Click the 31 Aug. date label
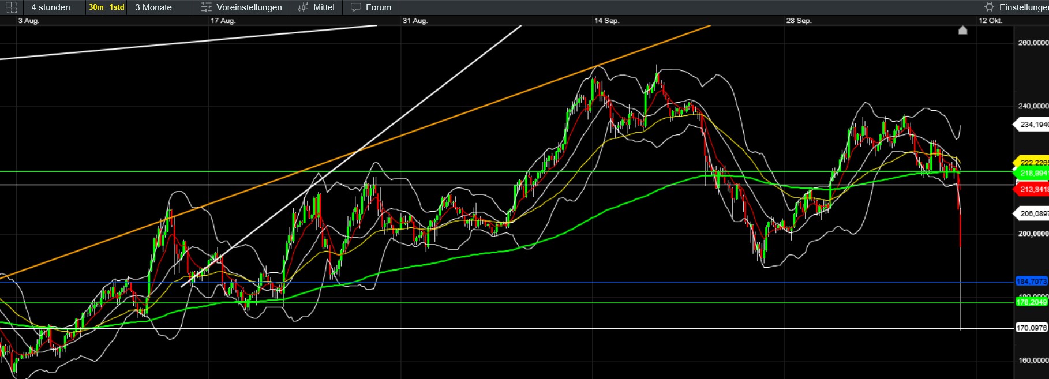1049x379 pixels. [415, 21]
